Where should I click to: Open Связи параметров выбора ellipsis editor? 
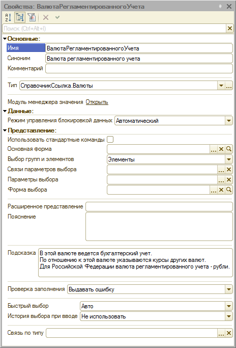pos(221,170)
